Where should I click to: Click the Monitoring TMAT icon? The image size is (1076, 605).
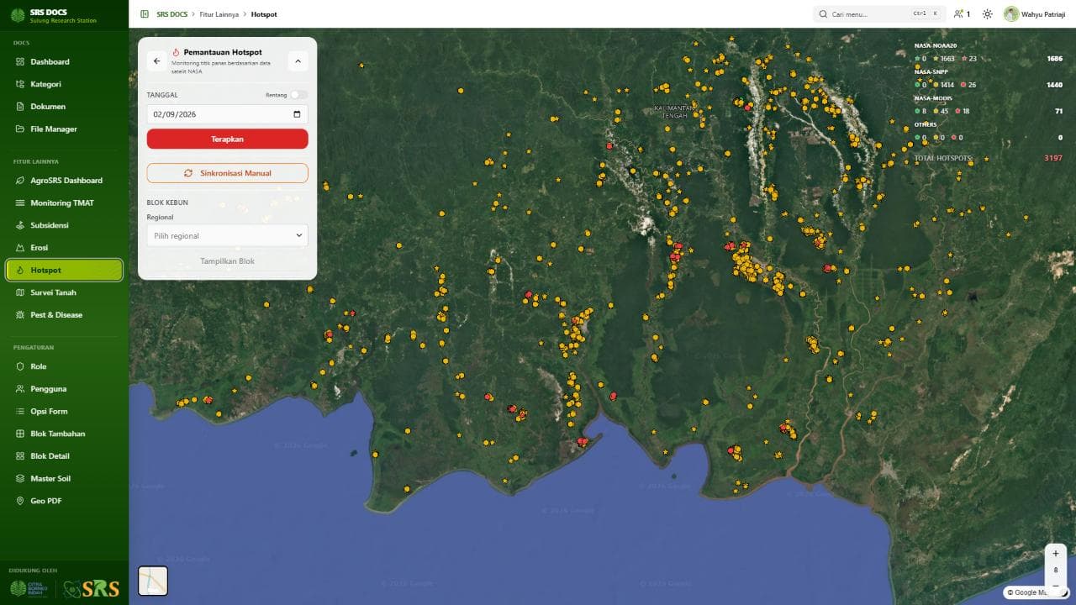pos(21,203)
